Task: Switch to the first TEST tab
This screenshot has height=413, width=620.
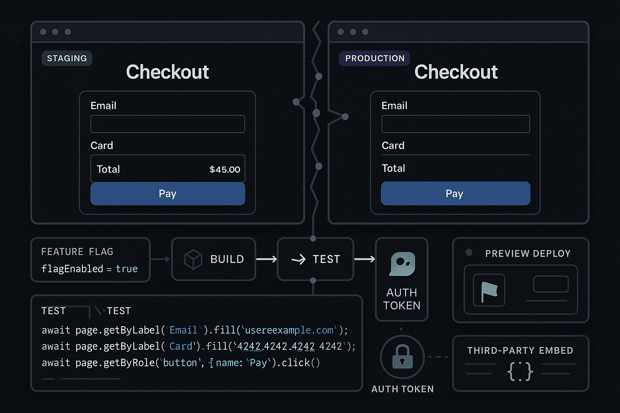Action: coord(53,311)
